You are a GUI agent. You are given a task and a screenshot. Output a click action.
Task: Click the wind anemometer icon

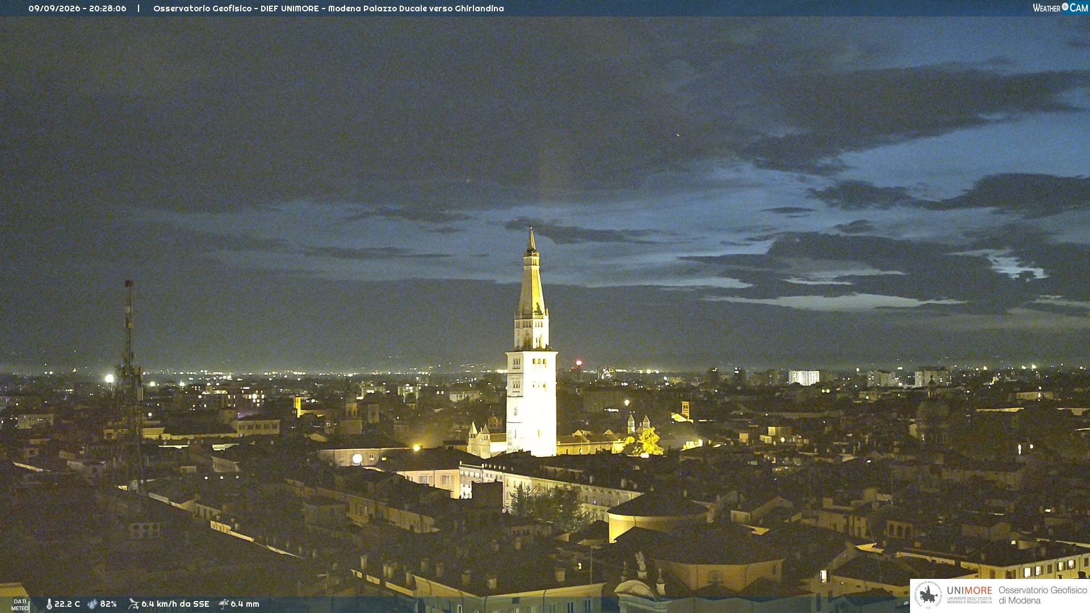click(133, 604)
